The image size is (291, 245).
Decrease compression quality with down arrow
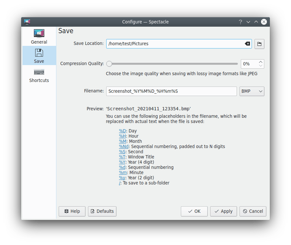point(260,66)
